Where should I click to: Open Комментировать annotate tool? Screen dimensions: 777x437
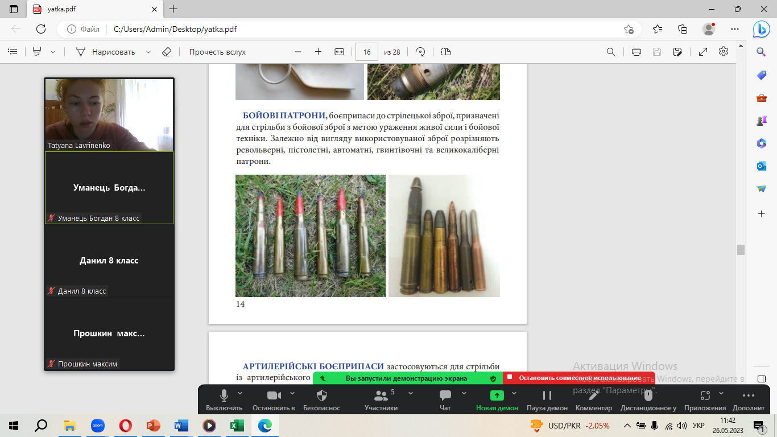tap(594, 399)
